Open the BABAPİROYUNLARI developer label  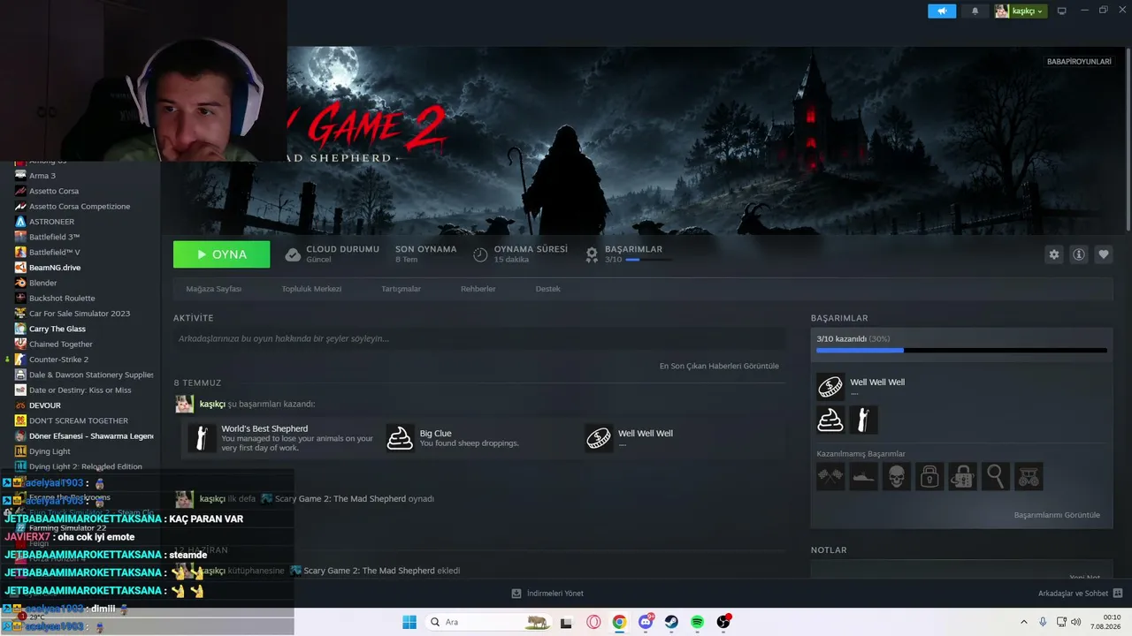click(1079, 62)
